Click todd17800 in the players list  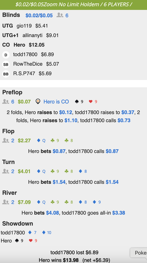click(x=25, y=54)
